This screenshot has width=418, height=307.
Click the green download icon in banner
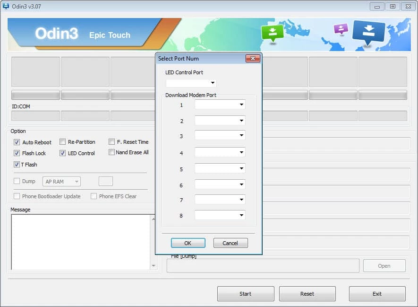tap(272, 33)
